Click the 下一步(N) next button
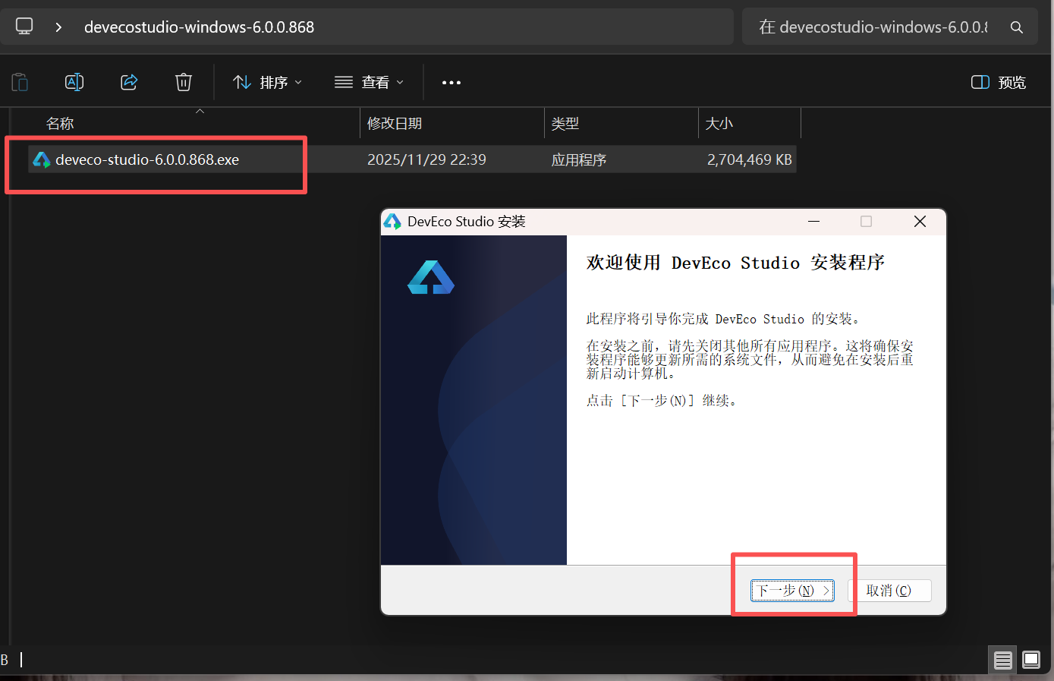The width and height of the screenshot is (1054, 681). pos(793,591)
